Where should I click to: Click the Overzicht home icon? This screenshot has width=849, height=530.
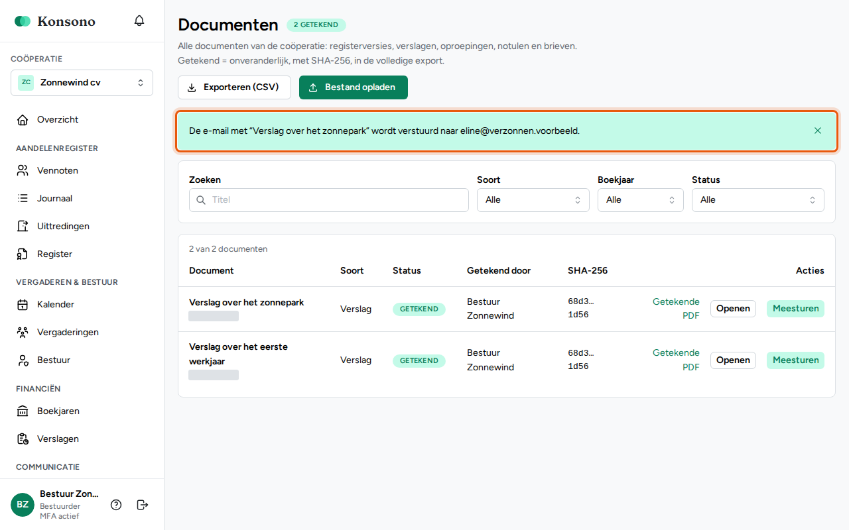point(23,120)
